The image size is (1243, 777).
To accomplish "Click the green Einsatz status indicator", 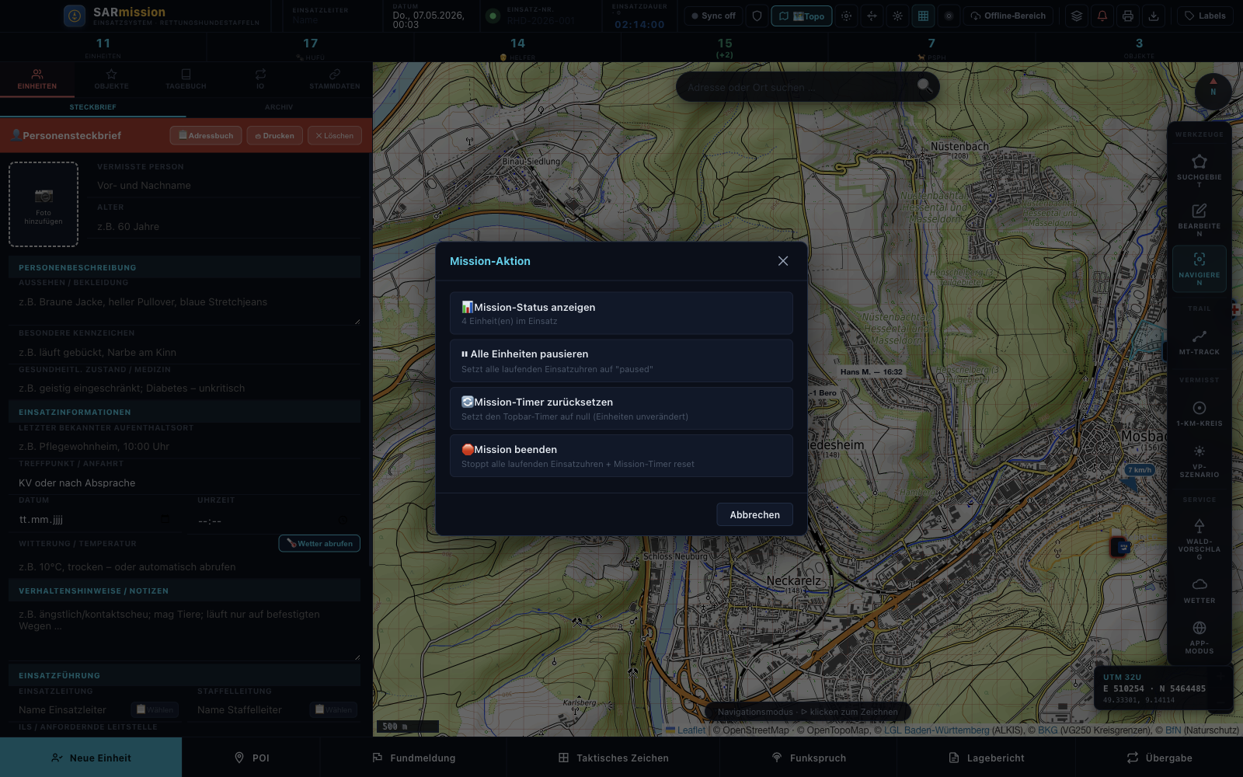I will tap(493, 16).
